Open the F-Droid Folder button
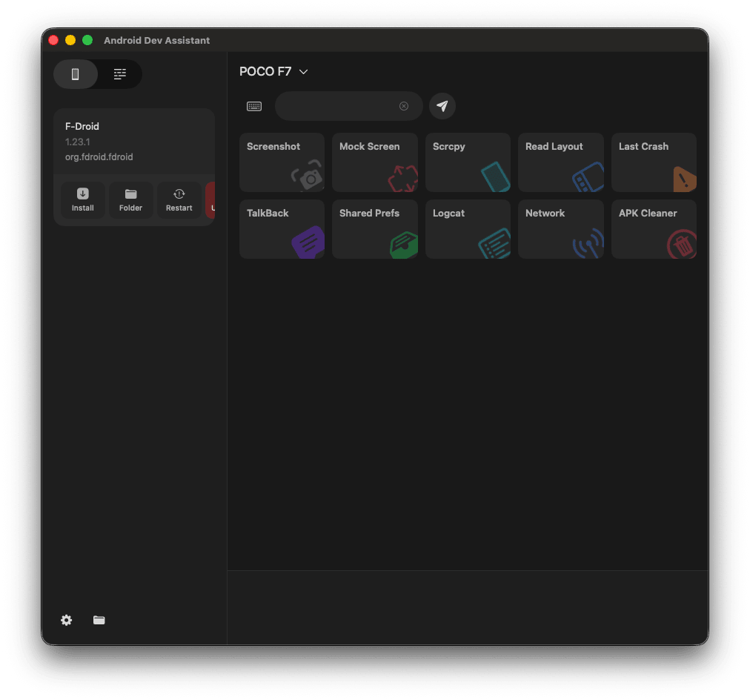 (130, 200)
